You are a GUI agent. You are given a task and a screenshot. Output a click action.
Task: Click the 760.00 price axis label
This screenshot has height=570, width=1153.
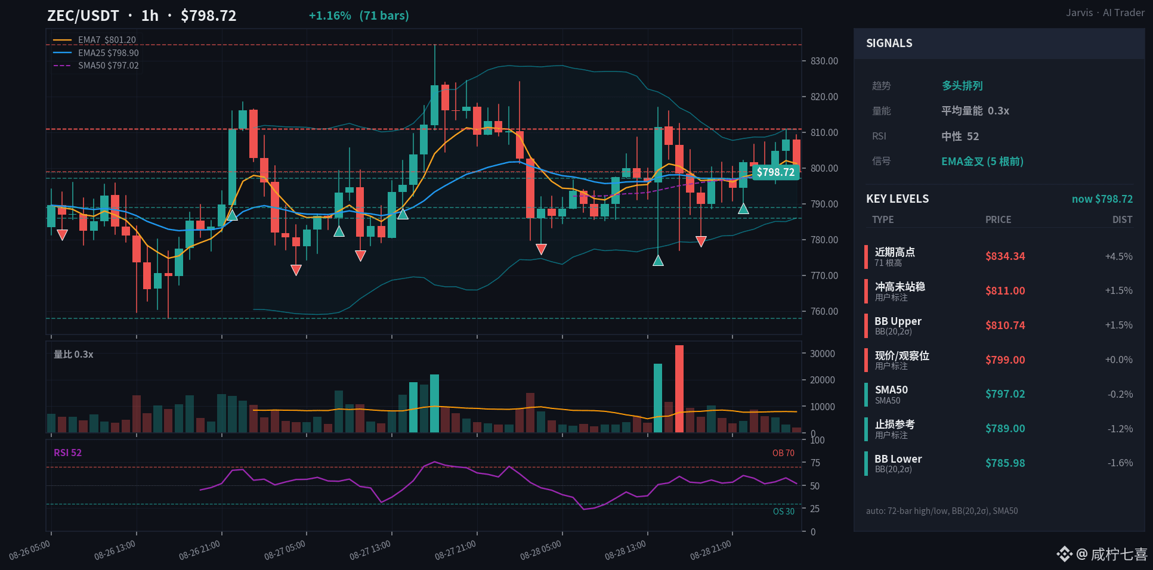tap(824, 312)
